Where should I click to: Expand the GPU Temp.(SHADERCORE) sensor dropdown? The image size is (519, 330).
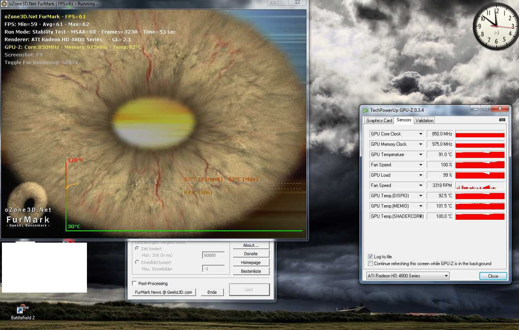point(421,216)
